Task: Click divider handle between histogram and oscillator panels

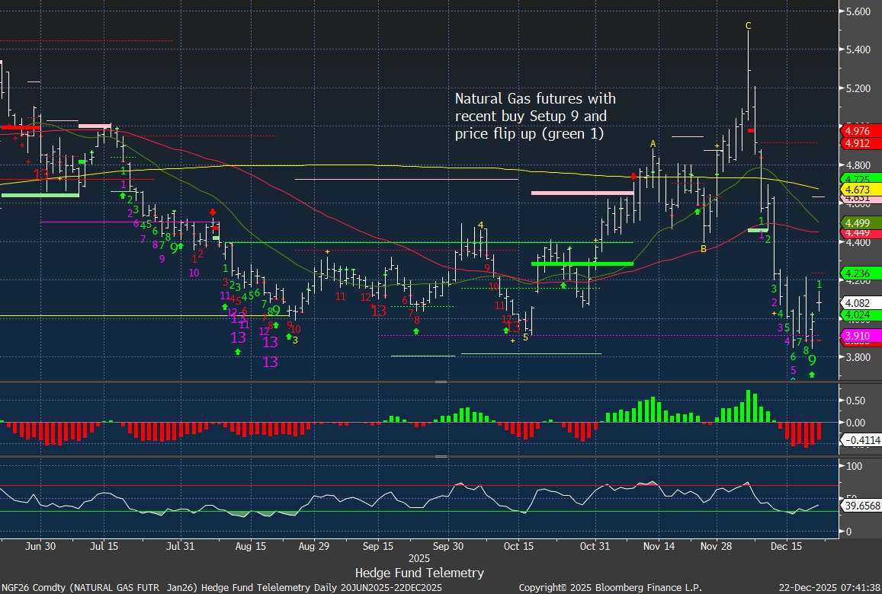Action: pos(441,457)
